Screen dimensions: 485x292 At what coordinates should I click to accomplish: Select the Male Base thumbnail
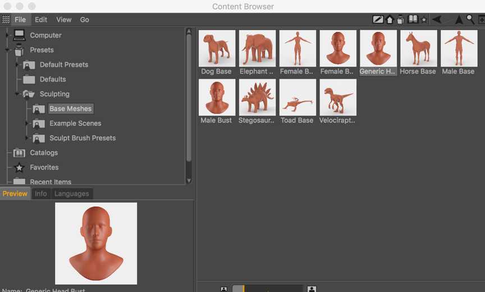pyautogui.click(x=459, y=48)
